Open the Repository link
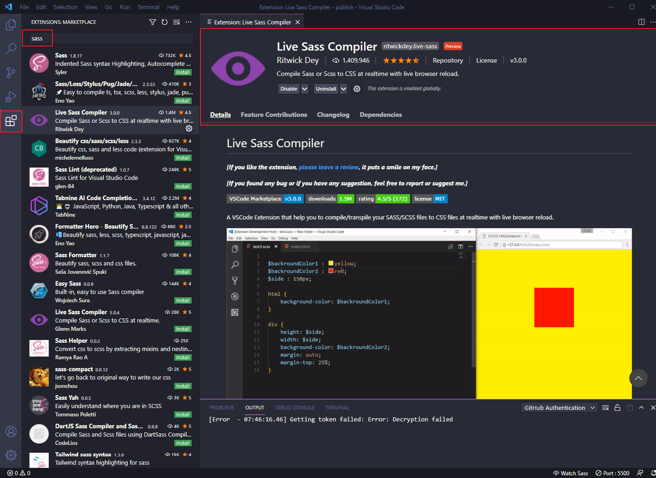The image size is (656, 478). [448, 60]
